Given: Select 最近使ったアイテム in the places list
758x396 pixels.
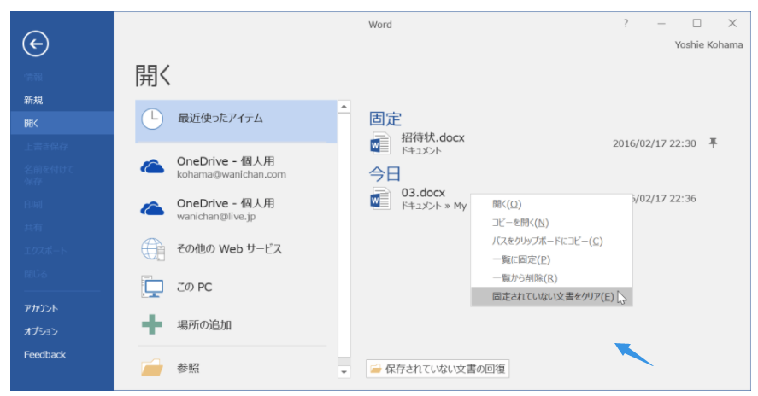Looking at the screenshot, I should pyautogui.click(x=236, y=121).
